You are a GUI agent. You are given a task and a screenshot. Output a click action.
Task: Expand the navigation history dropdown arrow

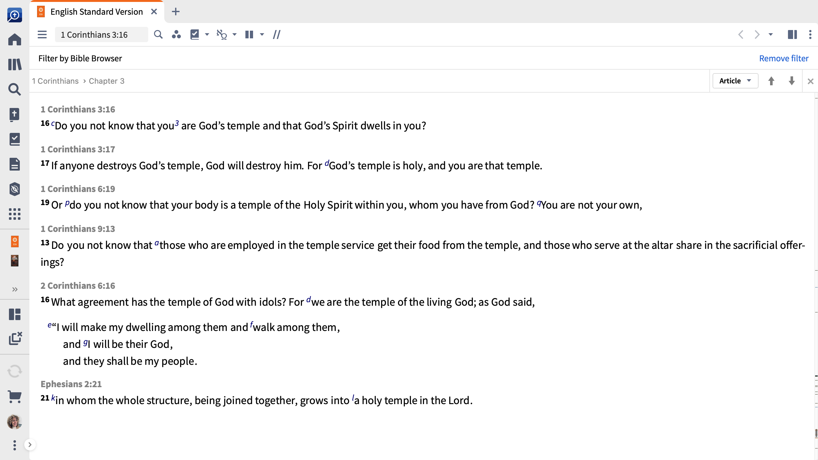point(771,34)
